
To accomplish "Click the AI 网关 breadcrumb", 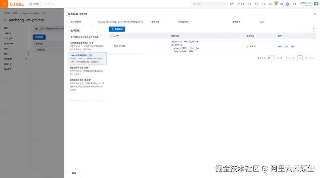I will 7,13.
